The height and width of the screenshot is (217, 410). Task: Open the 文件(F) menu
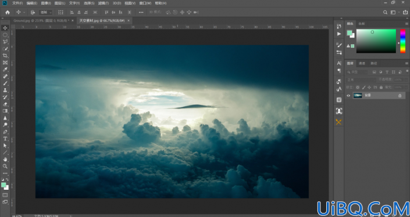[x=17, y=3]
